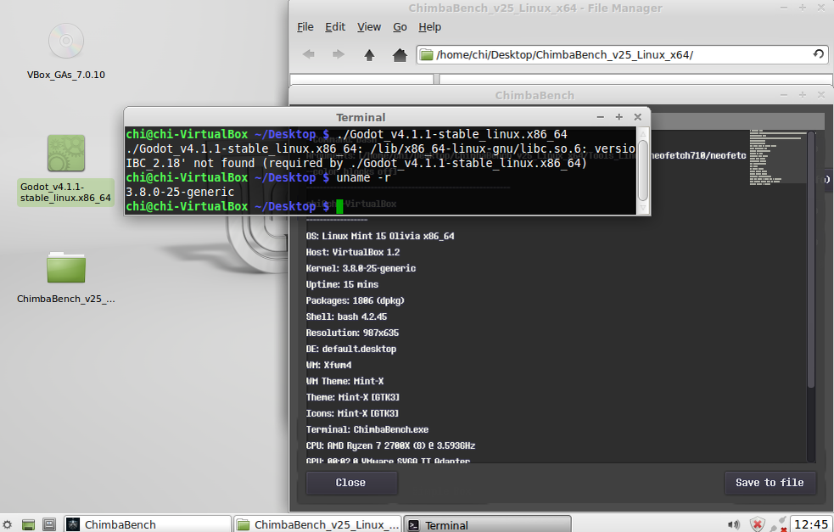The height and width of the screenshot is (532, 834).
Task: Open Go menu in File Manager
Action: pyautogui.click(x=400, y=26)
